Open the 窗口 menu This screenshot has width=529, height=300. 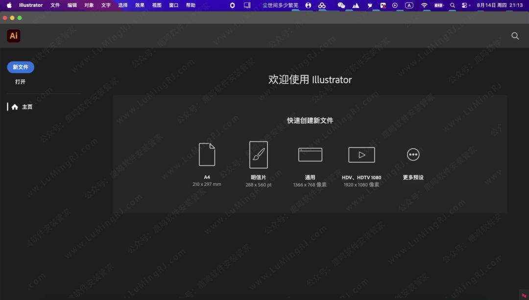173,5
